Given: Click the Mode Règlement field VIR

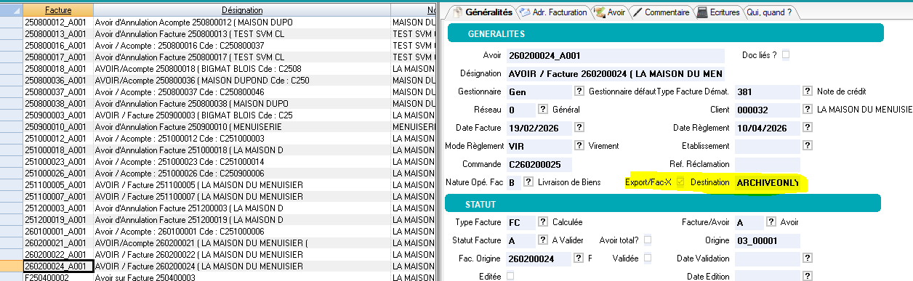Looking at the screenshot, I should click(539, 147).
